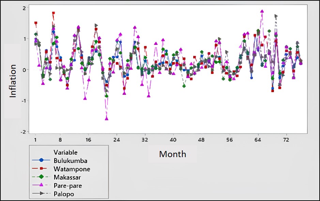Click the x-axis tick label 72
This screenshot has width=320, height=201.
286,139
